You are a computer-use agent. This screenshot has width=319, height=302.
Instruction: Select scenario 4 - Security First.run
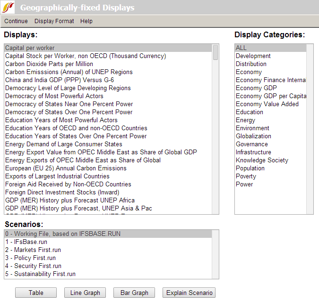[x=33, y=266]
